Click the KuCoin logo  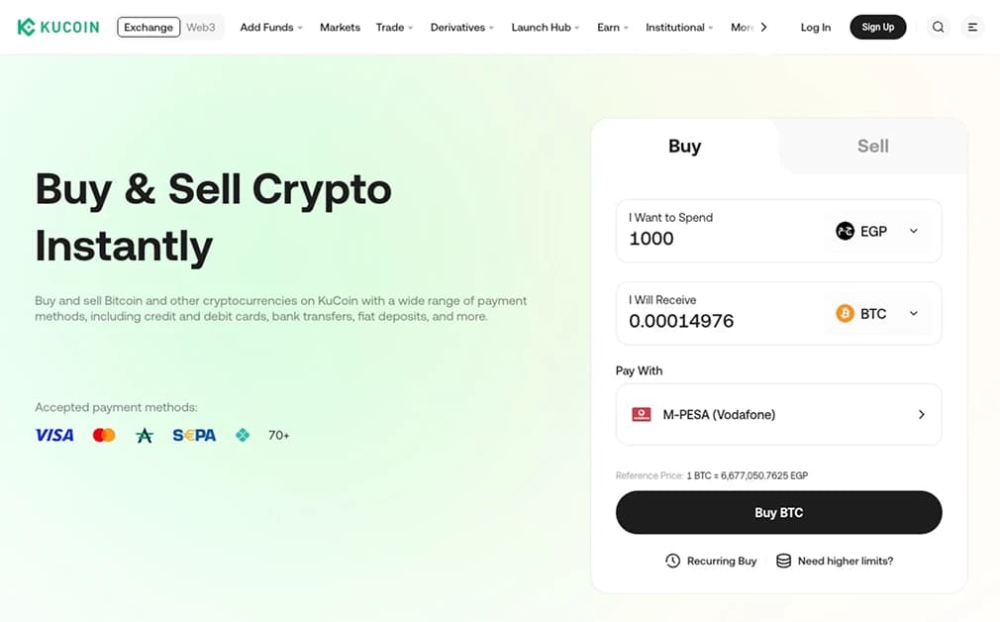point(56,27)
